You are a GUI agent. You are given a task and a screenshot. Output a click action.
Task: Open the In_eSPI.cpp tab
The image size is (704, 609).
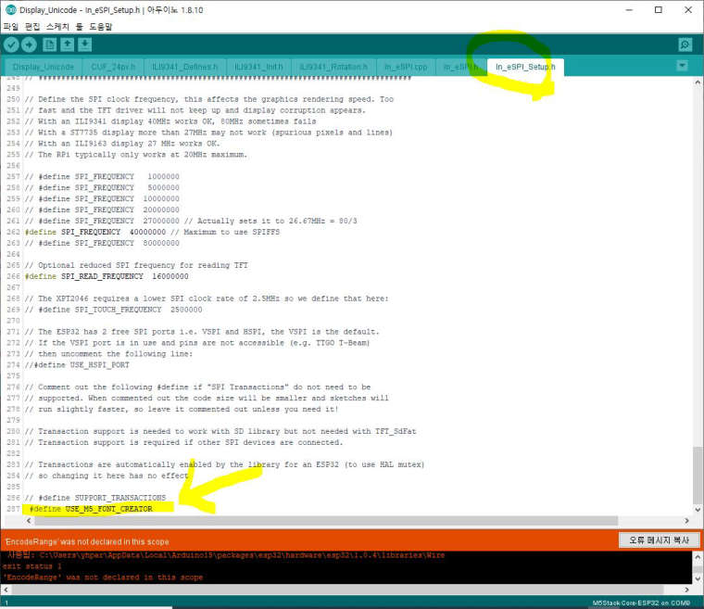coord(406,67)
